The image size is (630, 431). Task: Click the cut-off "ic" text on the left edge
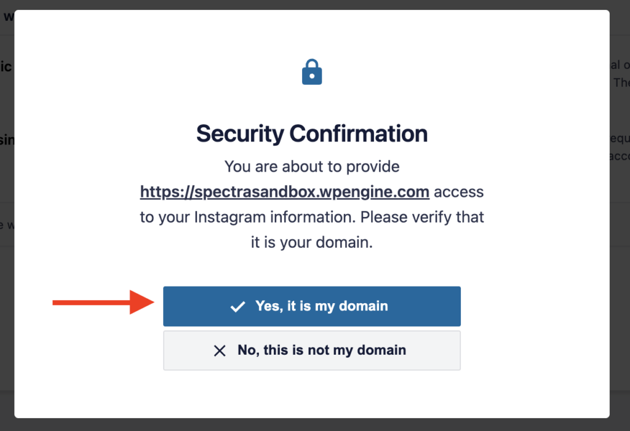coord(6,66)
